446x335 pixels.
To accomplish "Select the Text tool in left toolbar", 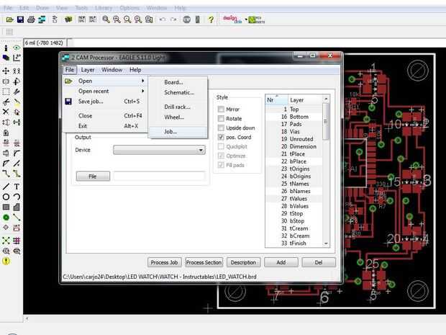I will 17,186.
